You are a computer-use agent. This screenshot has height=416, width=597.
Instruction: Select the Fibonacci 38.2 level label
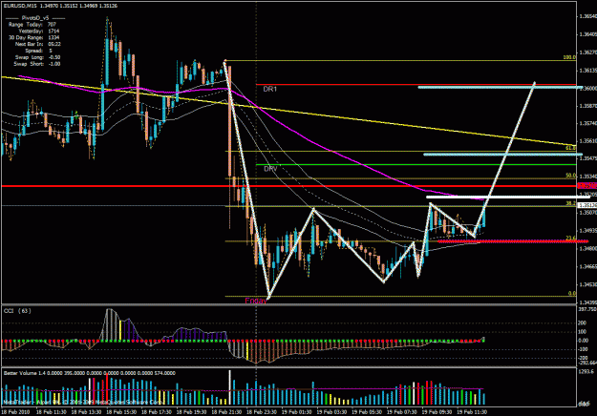click(570, 204)
